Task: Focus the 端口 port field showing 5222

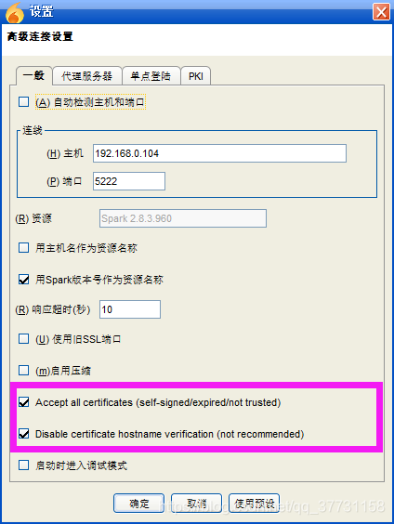Action: pyautogui.click(x=129, y=181)
